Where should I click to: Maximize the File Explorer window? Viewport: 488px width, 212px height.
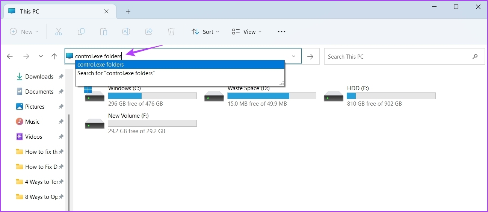pos(456,7)
